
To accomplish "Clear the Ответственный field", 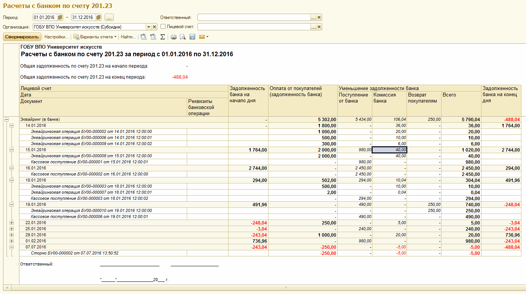I will (319, 17).
